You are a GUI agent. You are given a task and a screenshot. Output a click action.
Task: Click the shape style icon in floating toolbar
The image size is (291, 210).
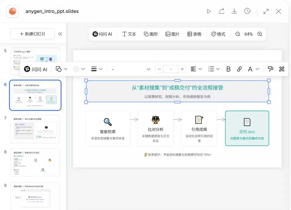click(x=59, y=69)
